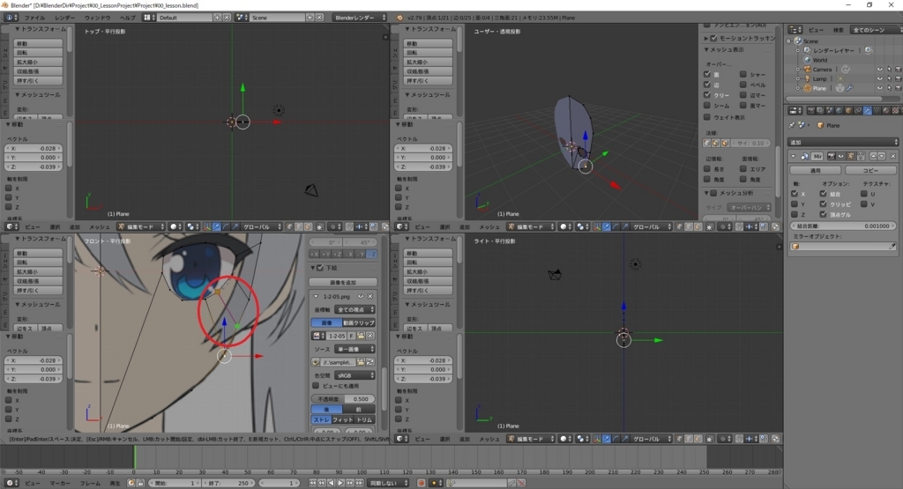Move Mirror modifier down in stack
This screenshot has width=903, height=489.
click(x=881, y=156)
